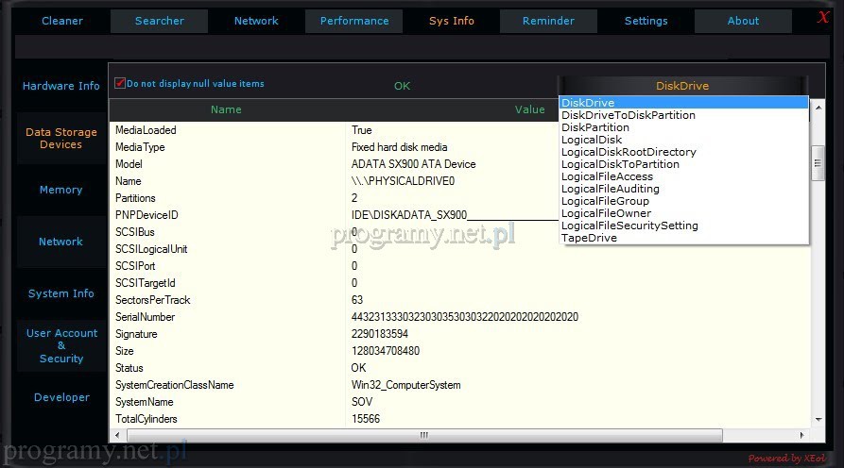This screenshot has height=468, width=844.
Task: Sort by the Name column header
Action: pyautogui.click(x=226, y=109)
